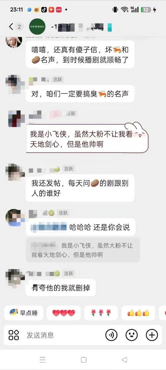Tap the voice message icon
This screenshot has height=370, width=166.
point(111,335)
